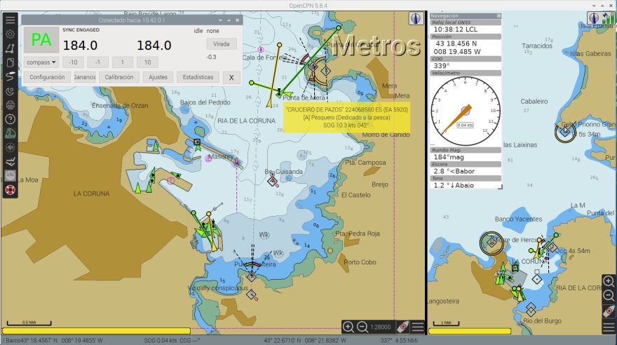Viewport: 617px width, 345px height.
Task: Open the Calibración section of the autopilot
Action: (x=118, y=77)
